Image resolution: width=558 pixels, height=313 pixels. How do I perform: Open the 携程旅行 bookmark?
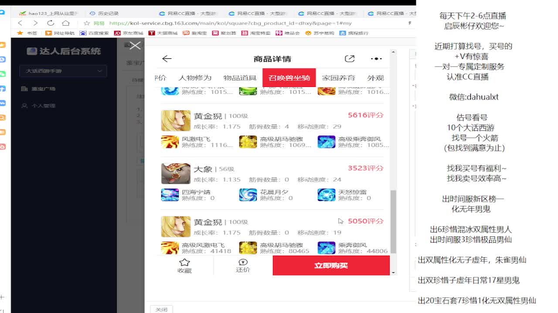coord(354,33)
